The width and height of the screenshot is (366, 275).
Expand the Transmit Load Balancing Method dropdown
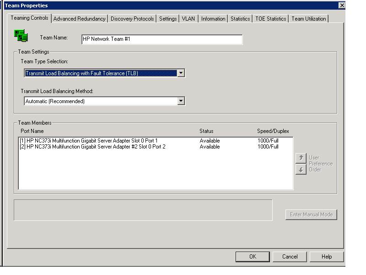[x=181, y=101]
